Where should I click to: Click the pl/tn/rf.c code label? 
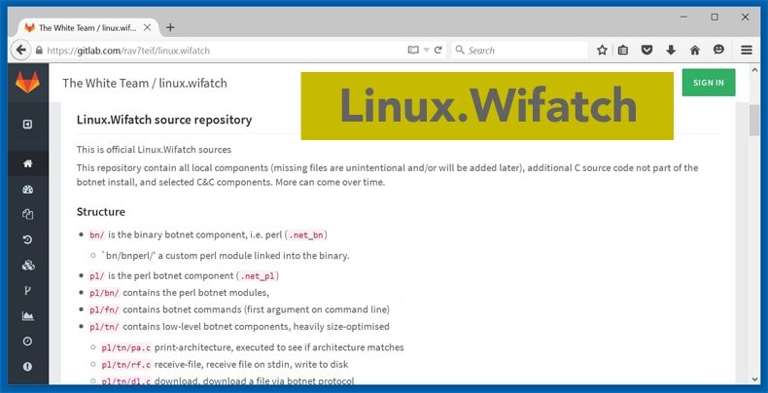tap(126, 365)
